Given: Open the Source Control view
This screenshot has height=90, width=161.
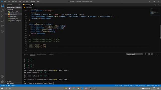Looking at the screenshot, I should (2, 15).
